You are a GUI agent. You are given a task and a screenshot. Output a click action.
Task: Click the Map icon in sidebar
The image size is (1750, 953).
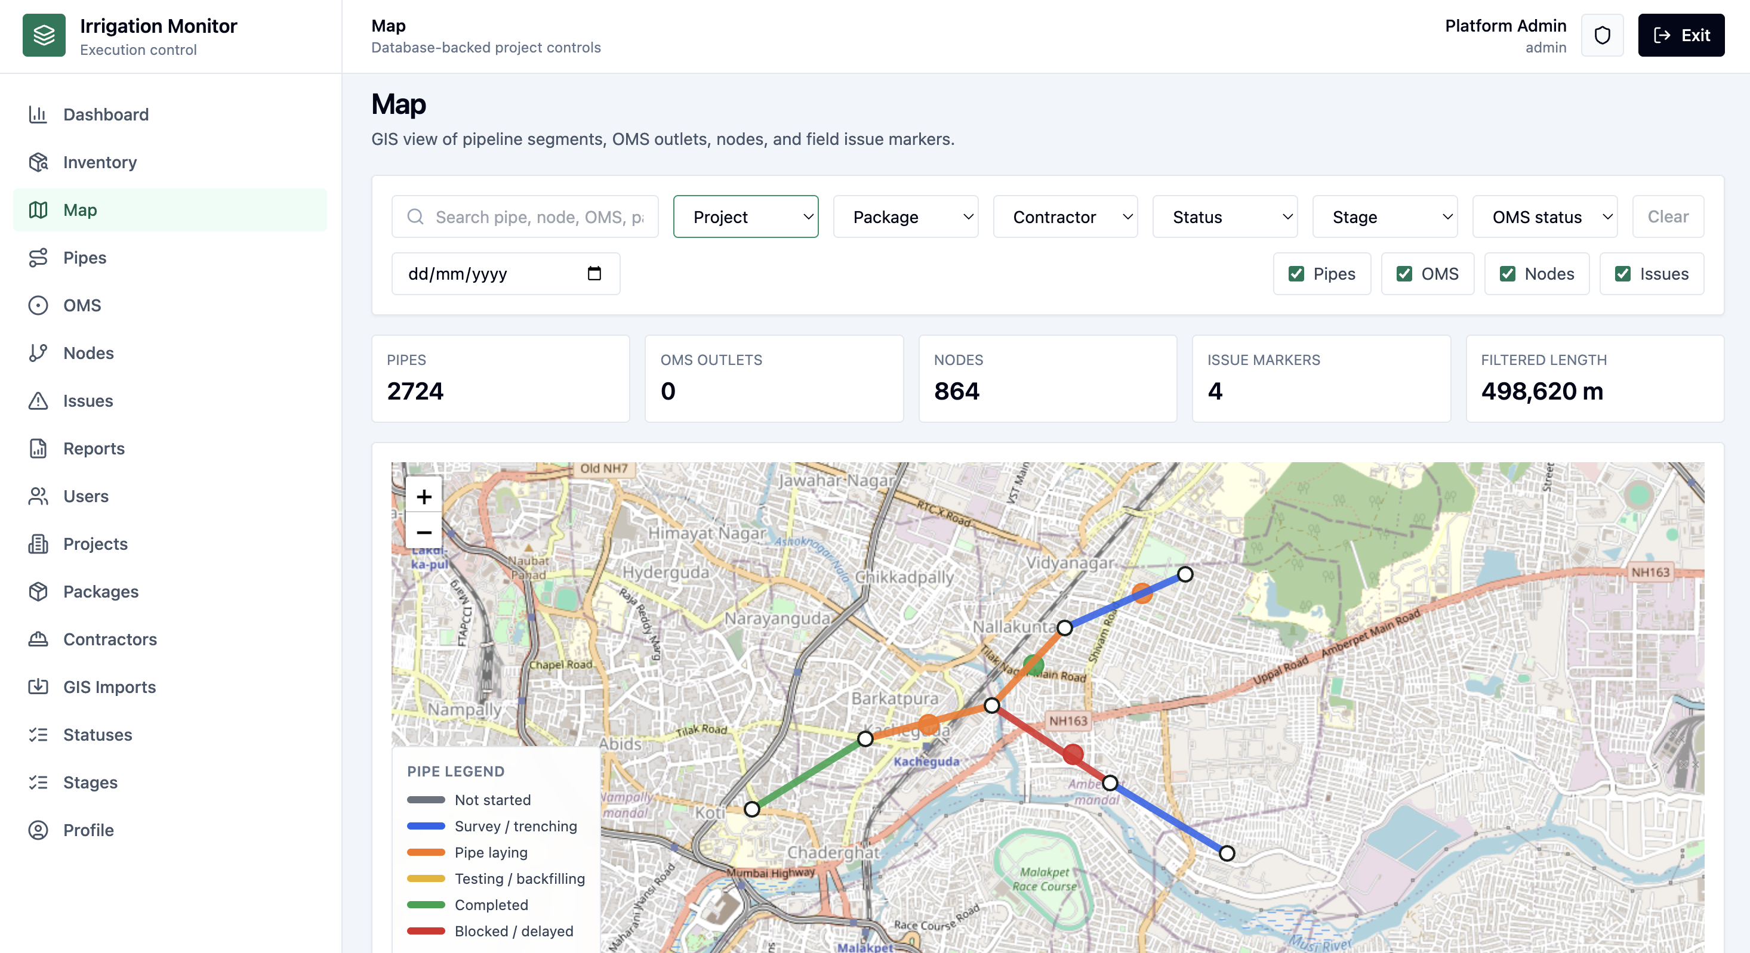pyautogui.click(x=38, y=210)
